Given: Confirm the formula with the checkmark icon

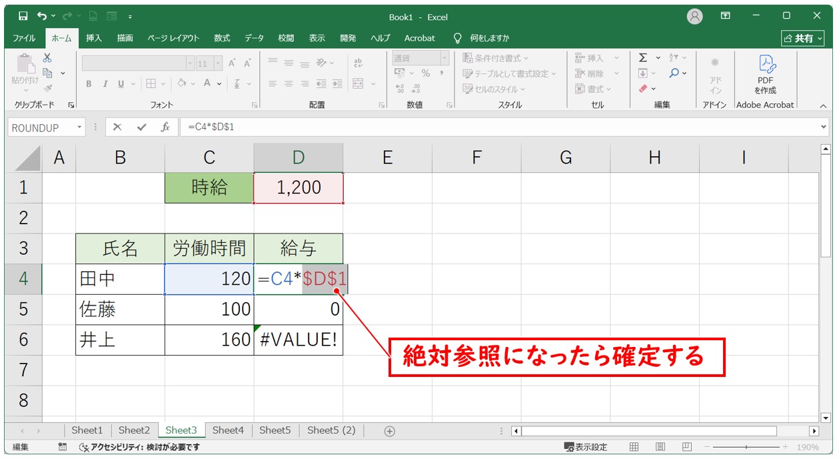Looking at the screenshot, I should click(x=141, y=127).
